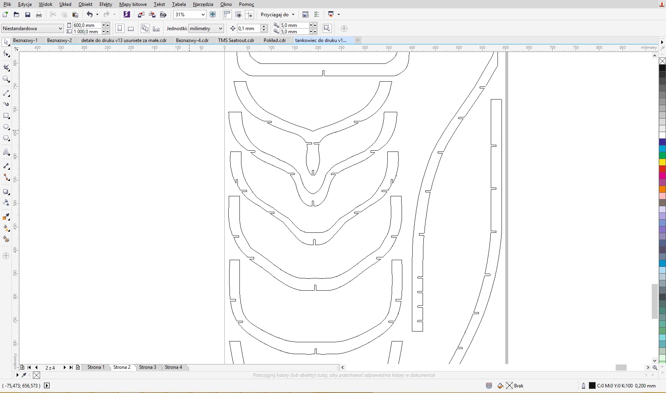Switch to the Strona 3 page tab
The width and height of the screenshot is (666, 393).
click(147, 367)
